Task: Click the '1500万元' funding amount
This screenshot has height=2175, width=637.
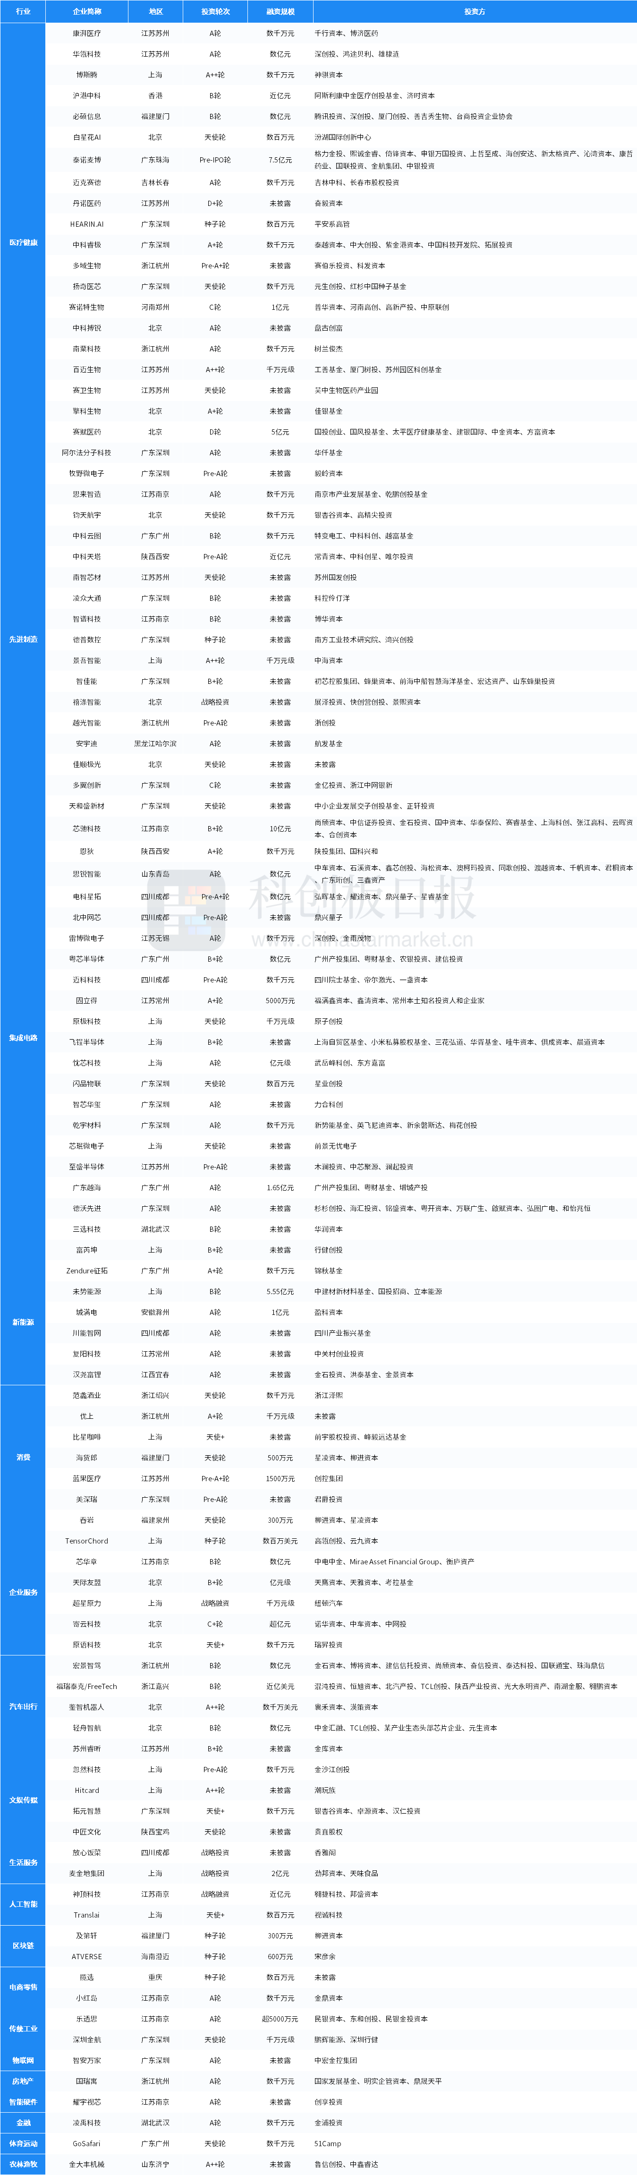Action: point(280,1478)
